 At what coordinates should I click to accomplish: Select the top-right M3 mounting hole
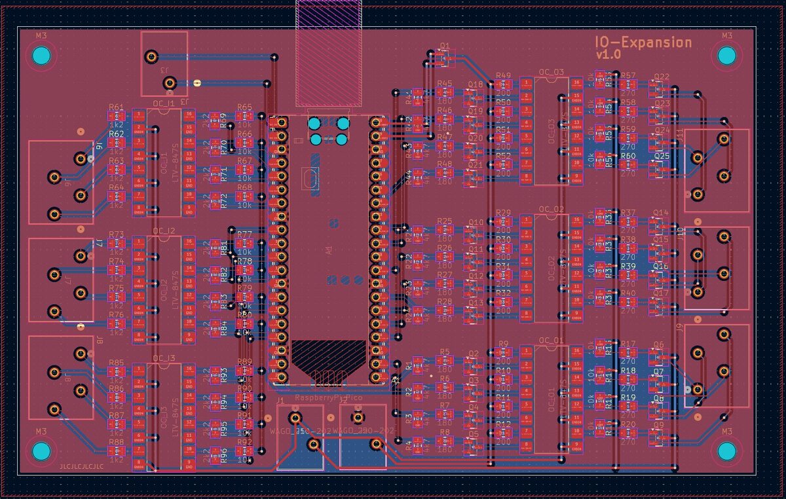coord(726,56)
